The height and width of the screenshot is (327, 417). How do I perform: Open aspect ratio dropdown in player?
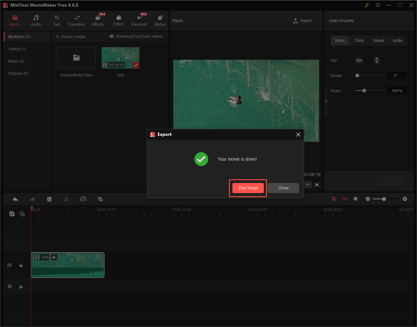[x=308, y=185]
